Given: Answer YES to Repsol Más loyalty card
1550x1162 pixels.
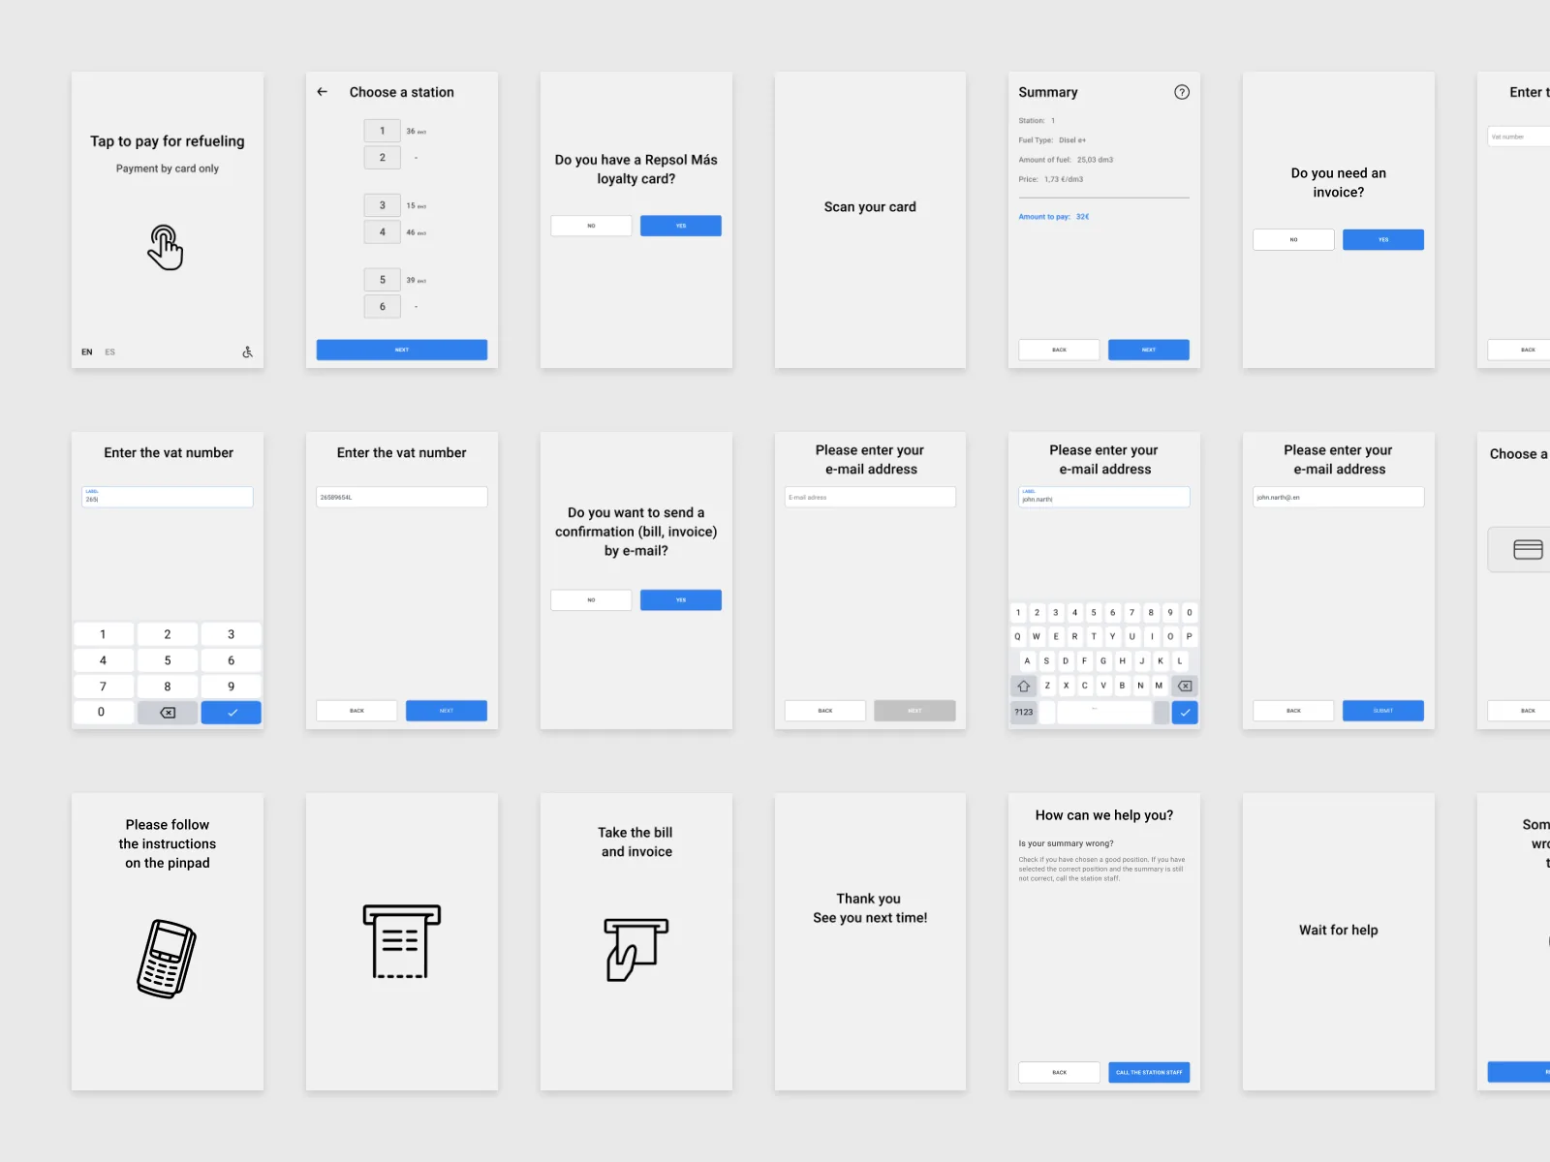Looking at the screenshot, I should tap(681, 226).
